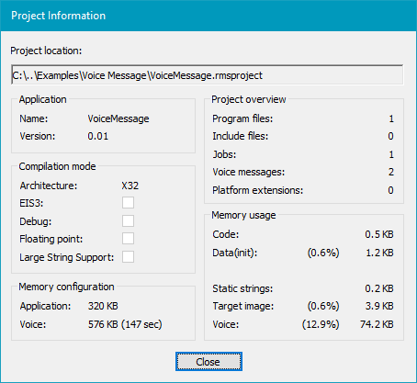Click the version value 0.01
The image size is (417, 383).
coord(98,136)
